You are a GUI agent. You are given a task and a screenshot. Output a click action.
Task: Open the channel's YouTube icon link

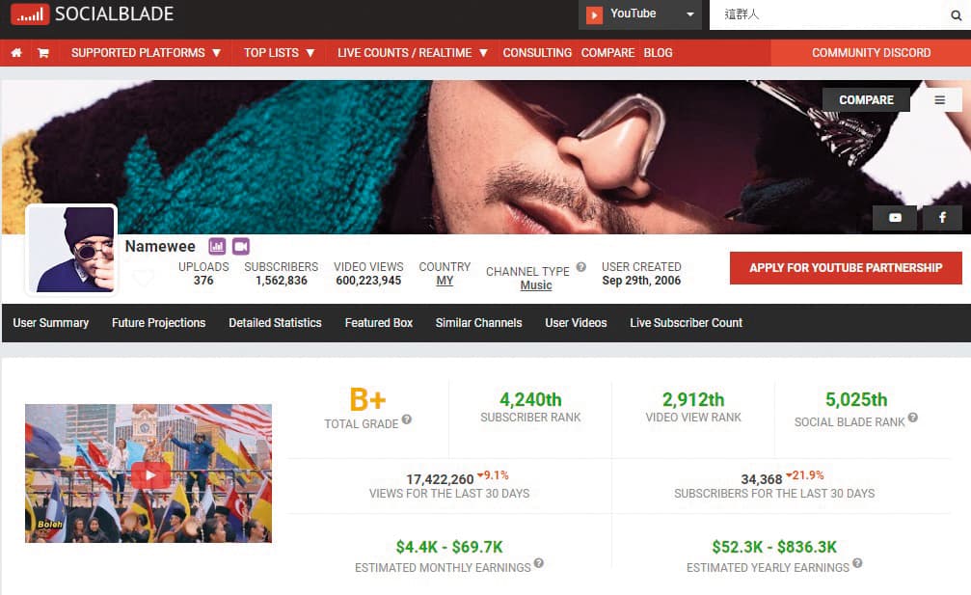point(895,217)
